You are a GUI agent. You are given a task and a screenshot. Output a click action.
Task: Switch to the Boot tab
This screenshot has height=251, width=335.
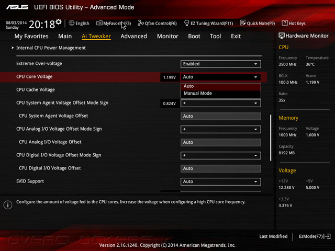pos(194,36)
